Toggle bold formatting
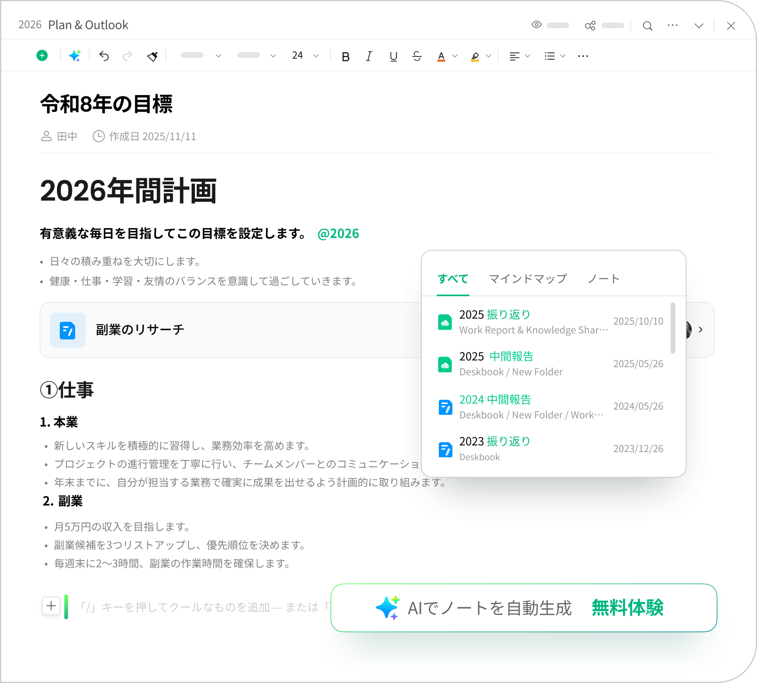The height and width of the screenshot is (683, 757). point(346,56)
